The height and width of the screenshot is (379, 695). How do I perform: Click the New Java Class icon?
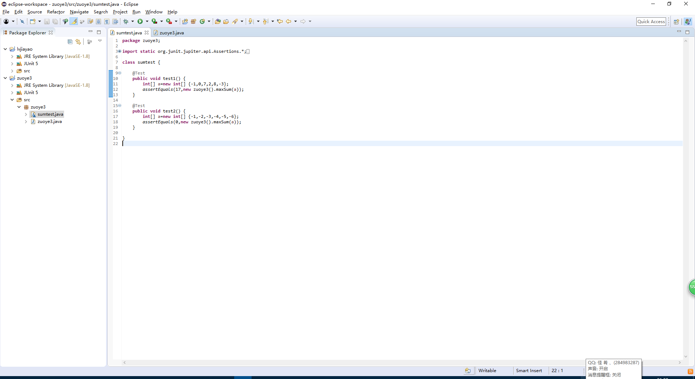click(x=202, y=22)
